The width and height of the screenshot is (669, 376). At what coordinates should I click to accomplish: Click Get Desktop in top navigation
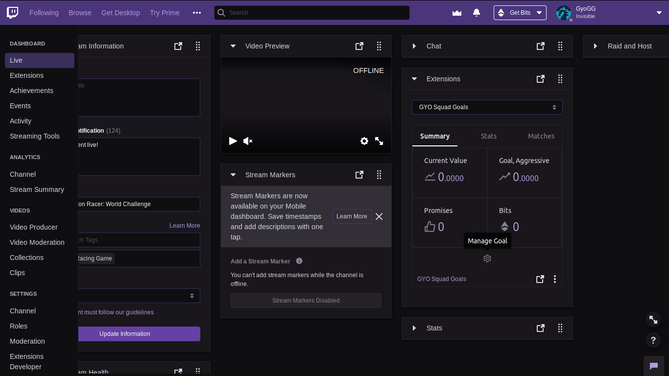120,13
